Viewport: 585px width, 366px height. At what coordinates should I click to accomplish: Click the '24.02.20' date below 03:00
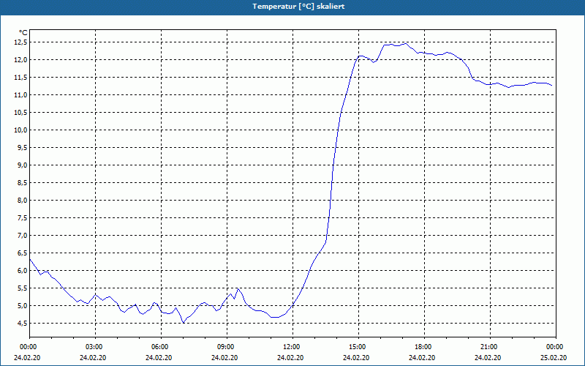click(x=93, y=357)
